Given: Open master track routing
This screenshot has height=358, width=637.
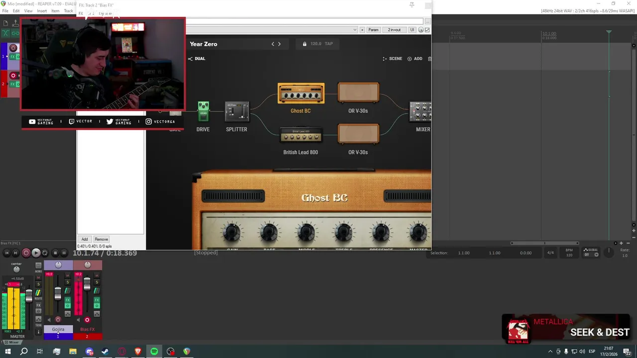Looking at the screenshot, I should pos(38,293).
